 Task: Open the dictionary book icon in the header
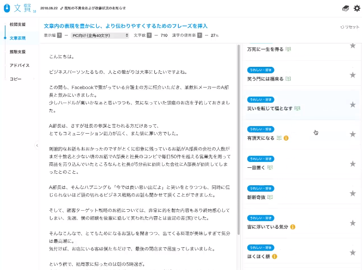(x=345, y=9)
